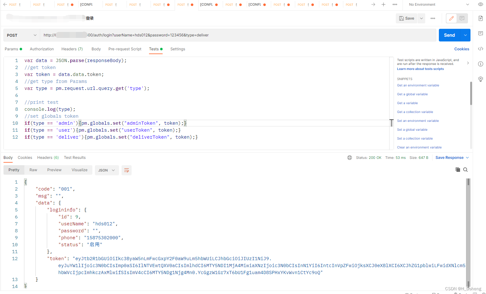Click the test script editor scrollbar marker

(x=391, y=123)
